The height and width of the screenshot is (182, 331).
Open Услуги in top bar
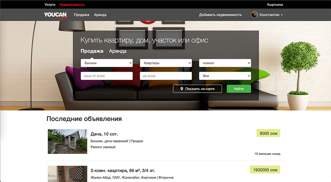tap(50, 4)
